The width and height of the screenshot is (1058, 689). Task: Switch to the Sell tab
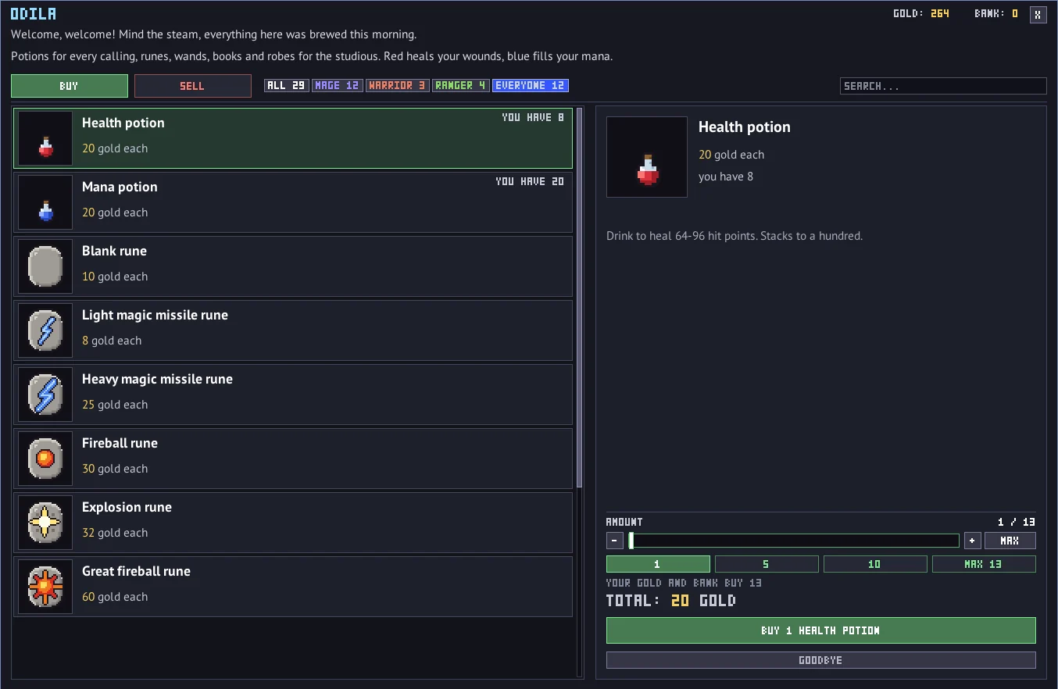point(193,86)
